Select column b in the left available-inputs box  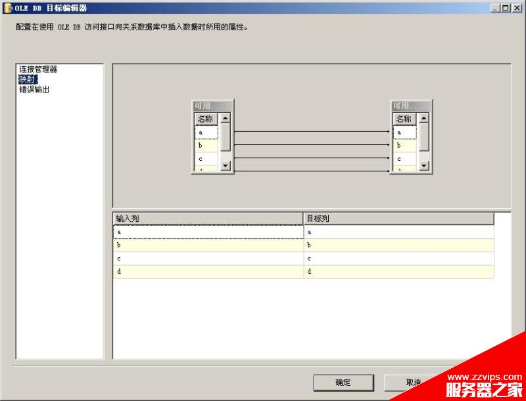[206, 146]
